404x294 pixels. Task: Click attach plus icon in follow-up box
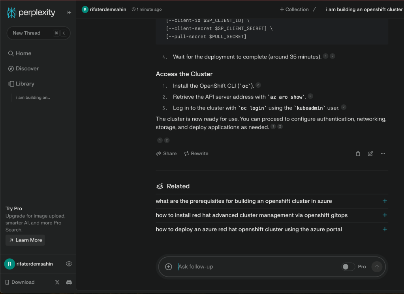[169, 267]
